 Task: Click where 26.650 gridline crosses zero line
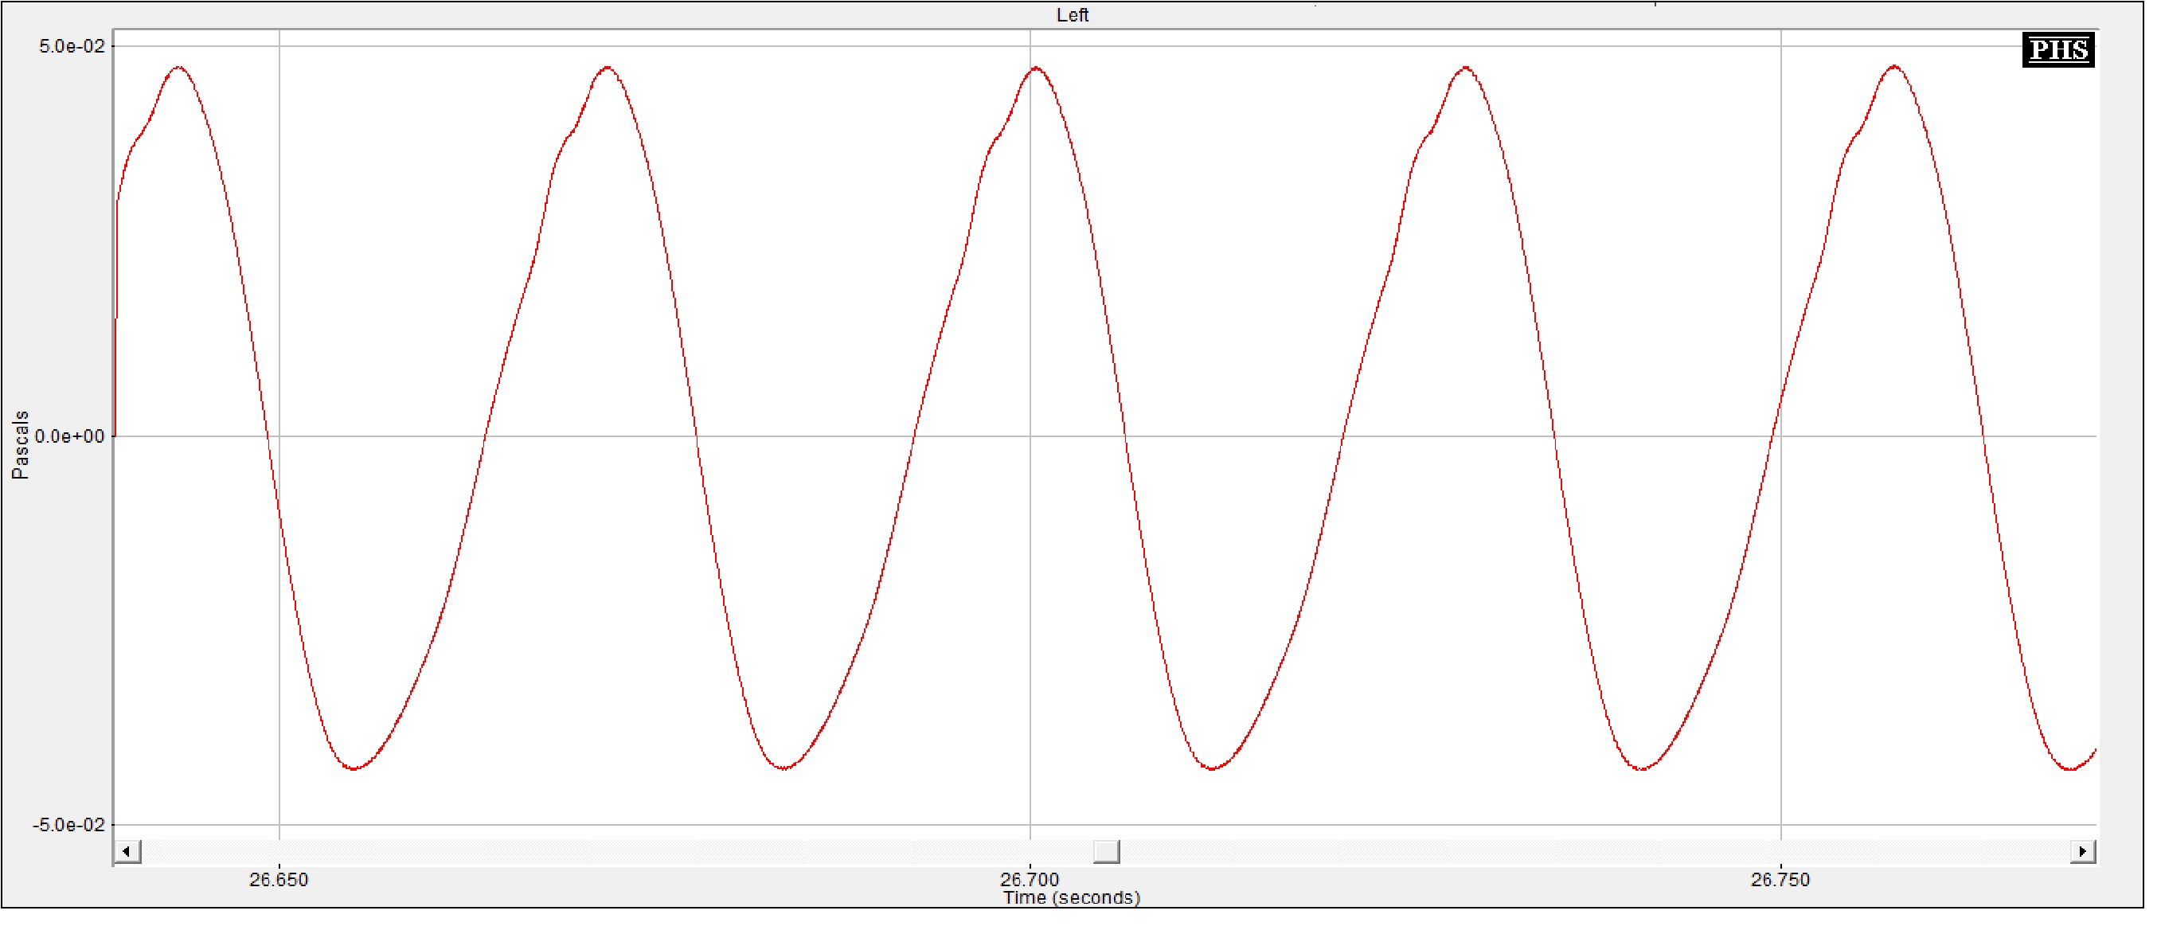(279, 436)
